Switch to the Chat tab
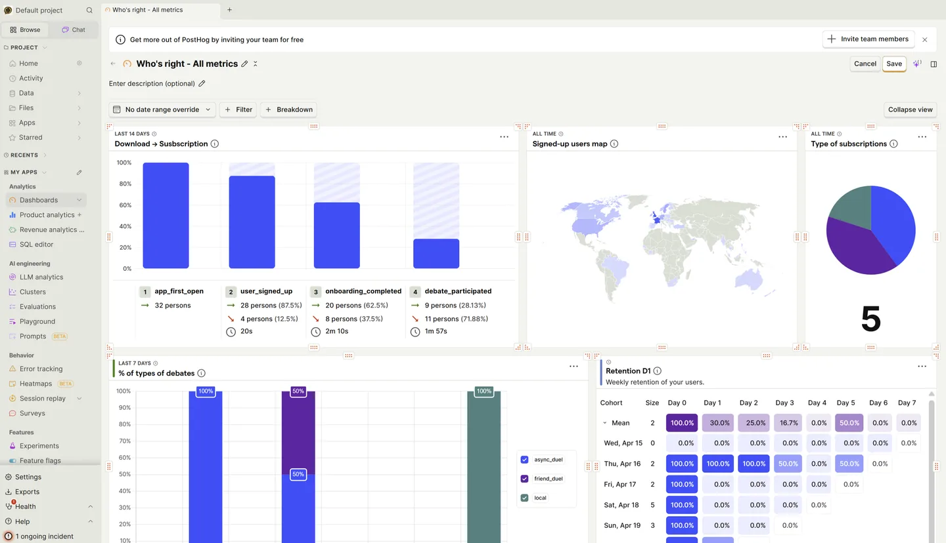This screenshot has width=946, height=543. pos(74,30)
